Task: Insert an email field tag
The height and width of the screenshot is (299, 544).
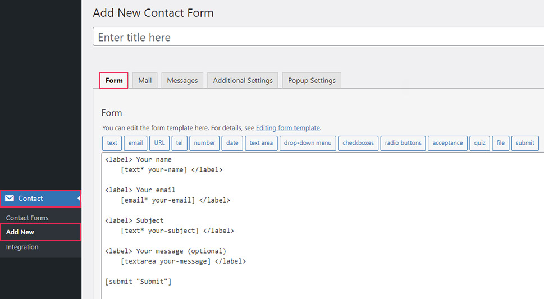Action: tap(135, 143)
